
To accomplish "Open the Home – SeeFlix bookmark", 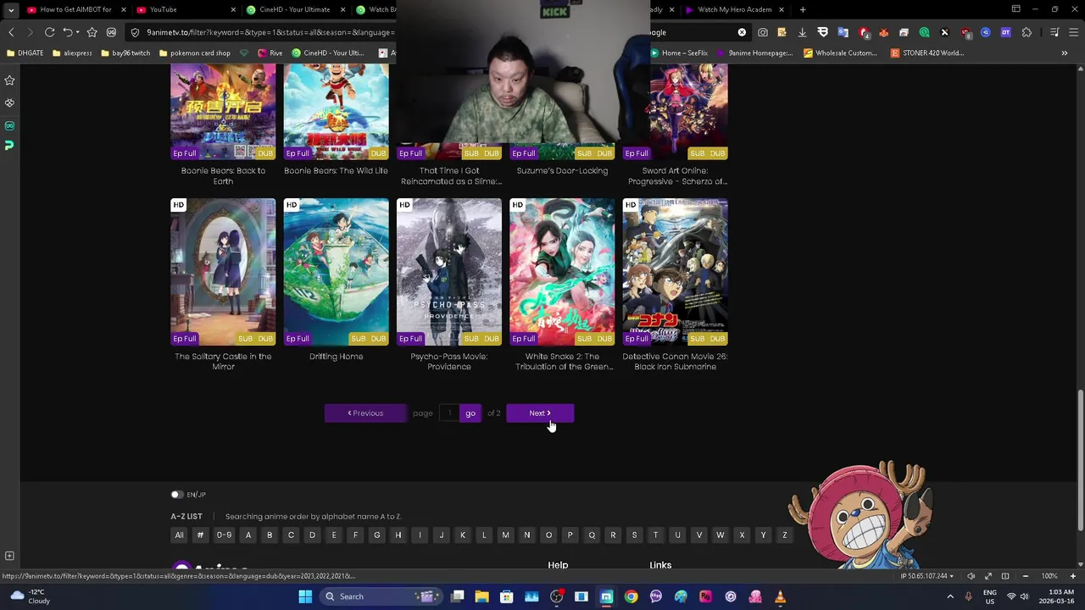I will (x=680, y=53).
